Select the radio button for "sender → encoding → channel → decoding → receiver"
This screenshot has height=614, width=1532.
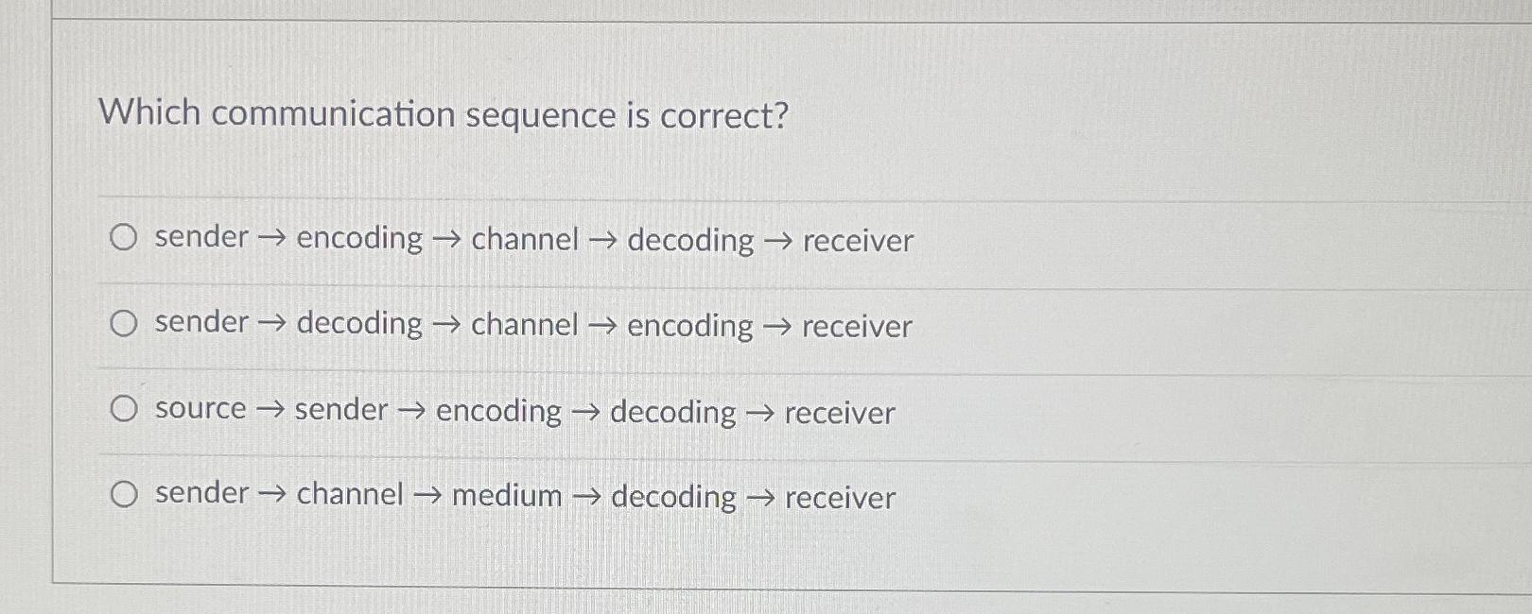(124, 239)
